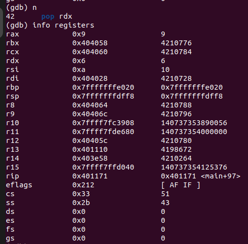This screenshot has width=248, height=244.
Task: Select the r11 hex value 0x7ffff7fde680
Action: 103,132
